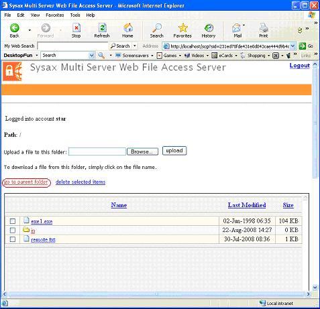Click the page vertical scrollbar thumb
The height and width of the screenshot is (309, 320).
click(x=315, y=123)
